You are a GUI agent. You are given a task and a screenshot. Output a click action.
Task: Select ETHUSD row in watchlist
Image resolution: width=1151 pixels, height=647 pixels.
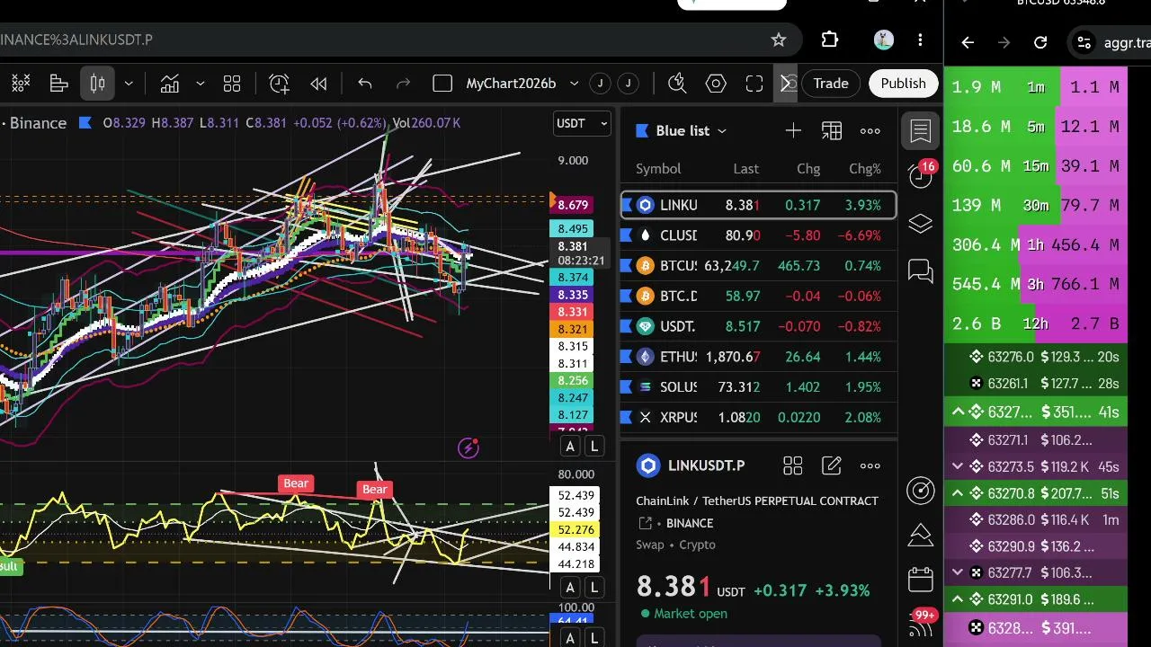point(758,357)
